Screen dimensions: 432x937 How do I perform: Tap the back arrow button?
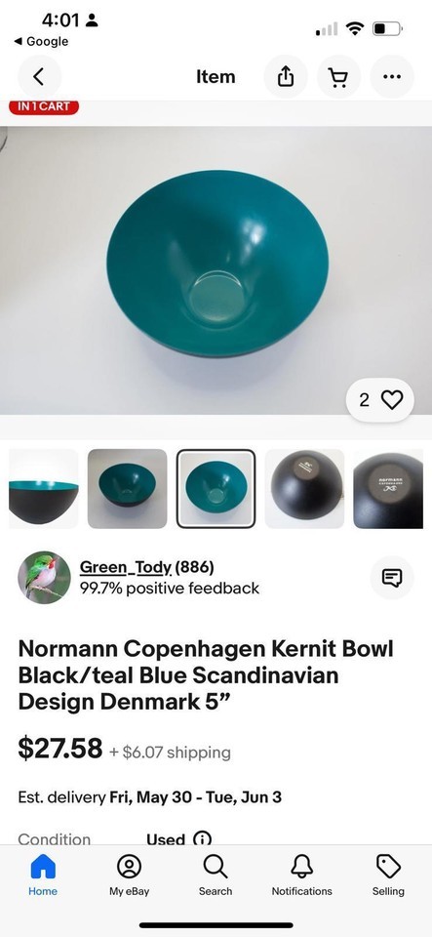coord(39,76)
